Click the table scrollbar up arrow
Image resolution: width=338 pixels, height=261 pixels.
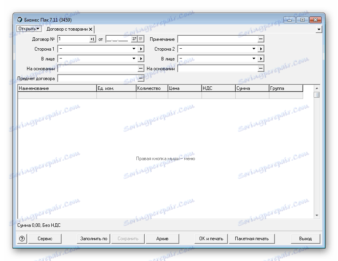point(317,88)
